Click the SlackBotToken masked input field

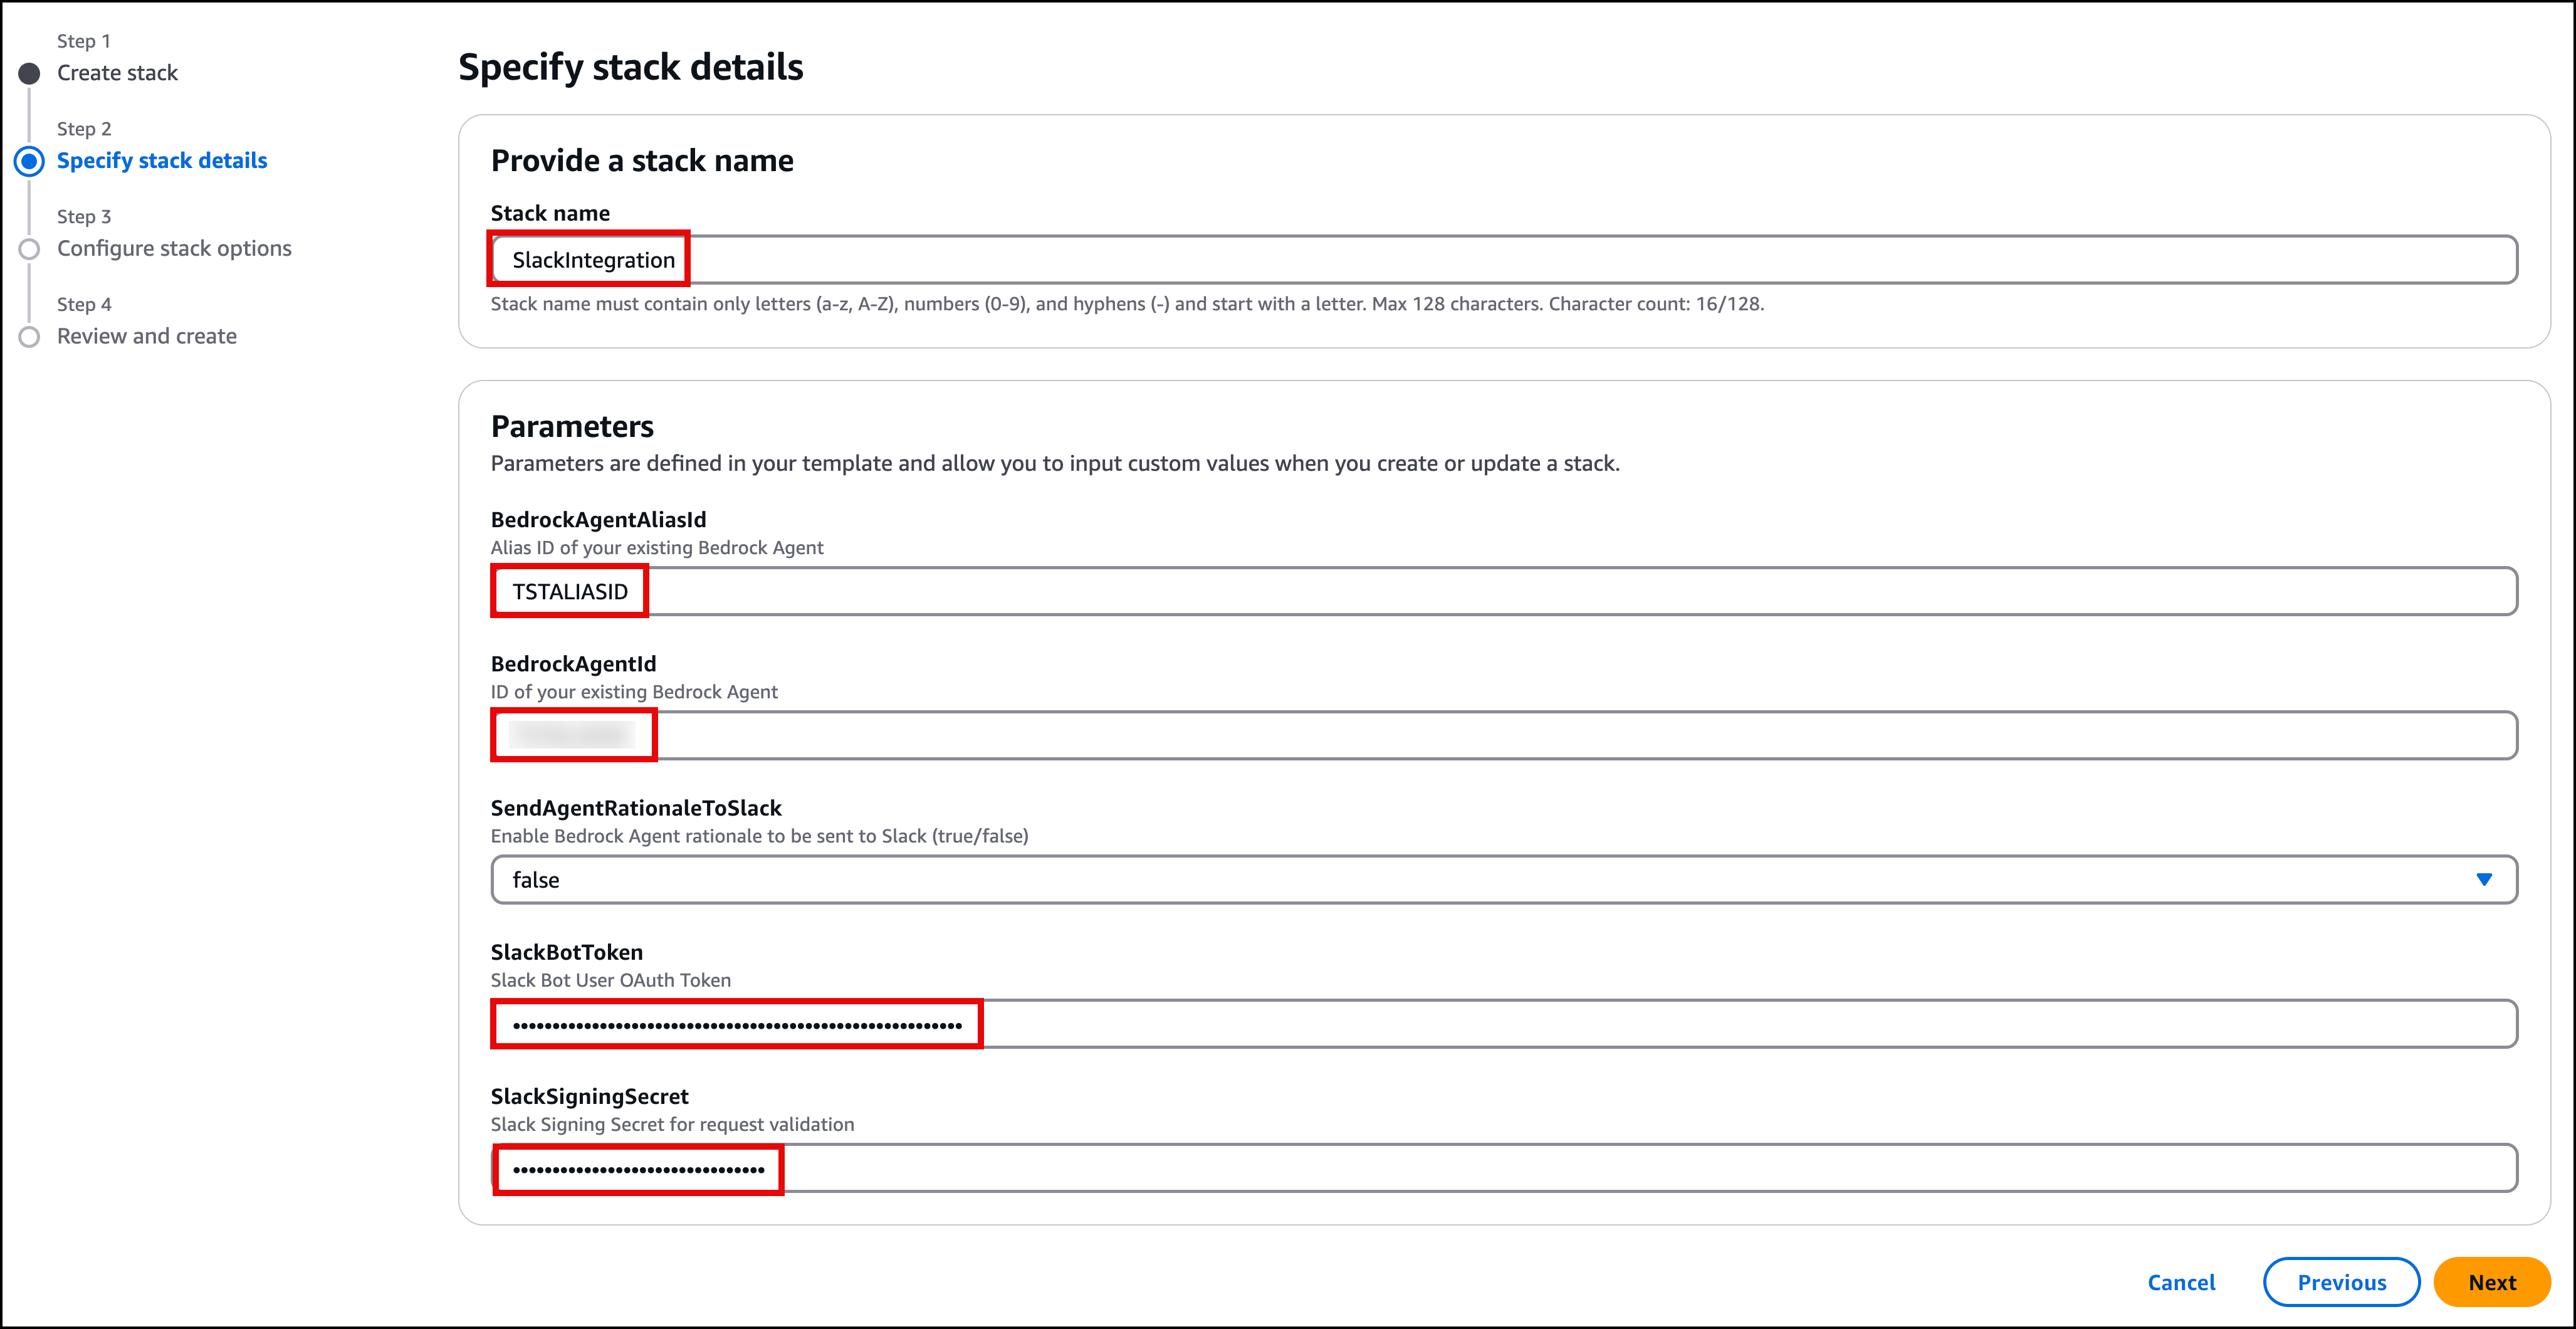(736, 1023)
